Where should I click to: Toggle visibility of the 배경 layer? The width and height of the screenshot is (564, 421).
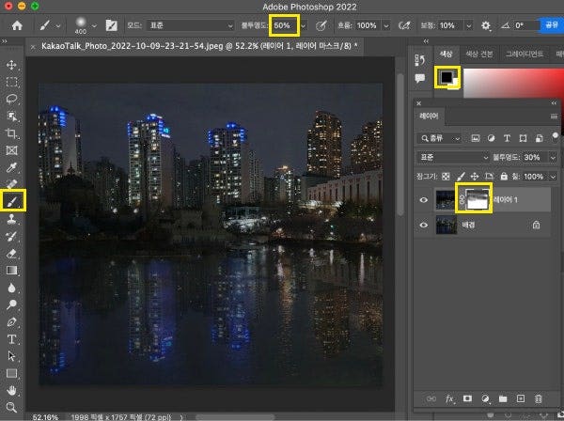pos(425,226)
